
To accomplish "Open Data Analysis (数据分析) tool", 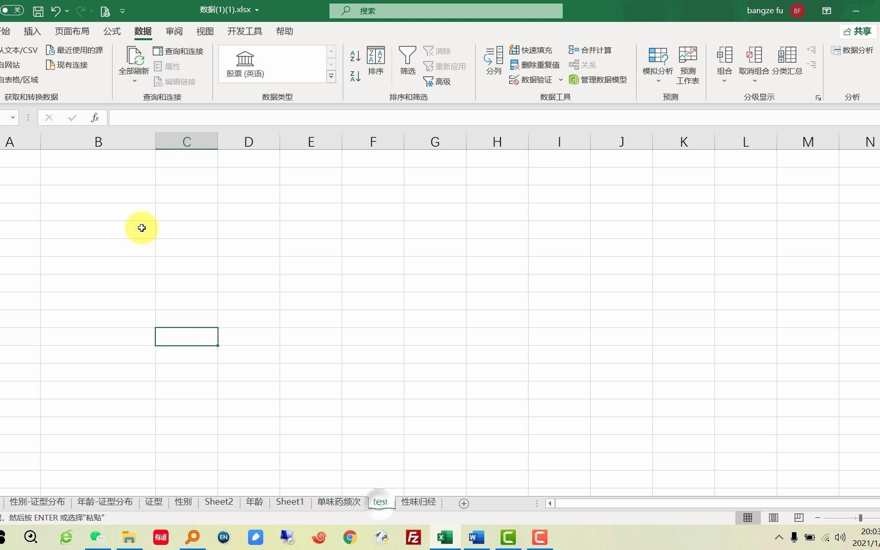I will point(852,50).
